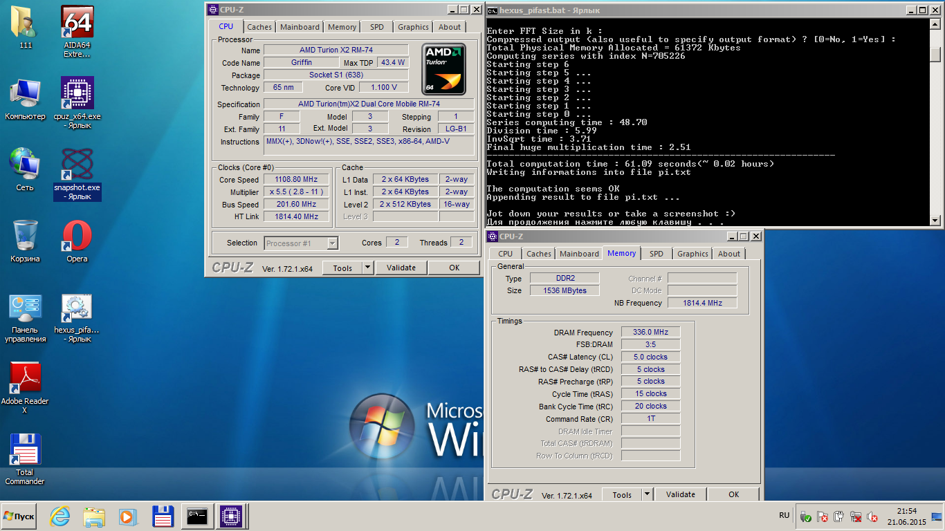
Task: Select CPU tab in lower CPU-Z window
Action: click(x=506, y=254)
